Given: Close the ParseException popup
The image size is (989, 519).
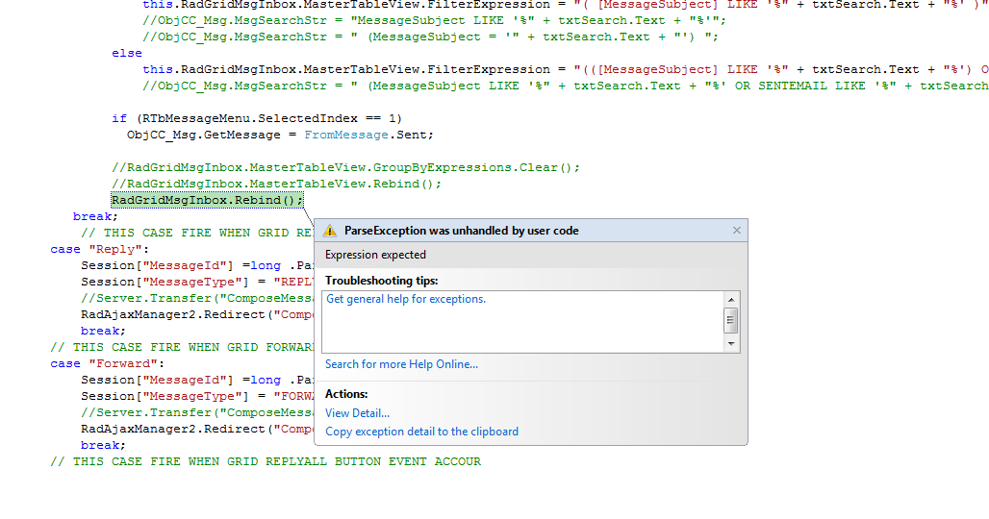Looking at the screenshot, I should coord(737,231).
